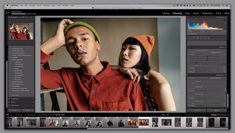This screenshot has width=235, height=133.
Task: Select first filmstrip thumbnail
Action: (9, 122)
